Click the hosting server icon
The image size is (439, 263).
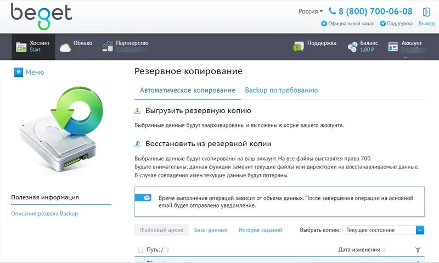click(x=21, y=47)
